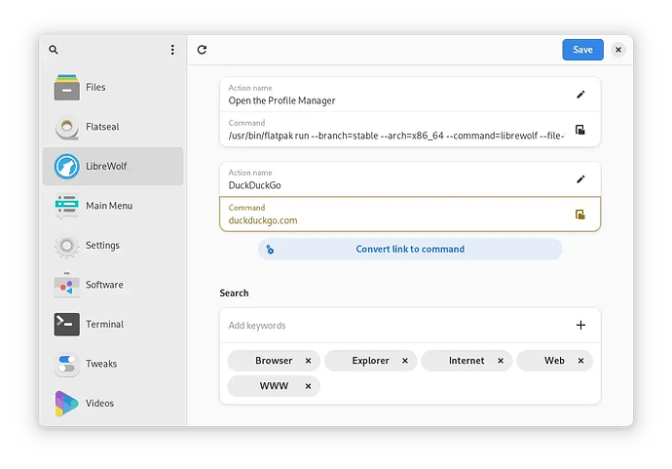
Task: Click the Web keyword chip label
Action: pyautogui.click(x=554, y=361)
